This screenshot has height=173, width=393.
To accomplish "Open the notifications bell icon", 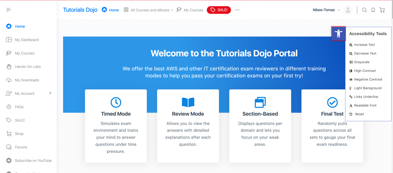I will coord(373,10).
